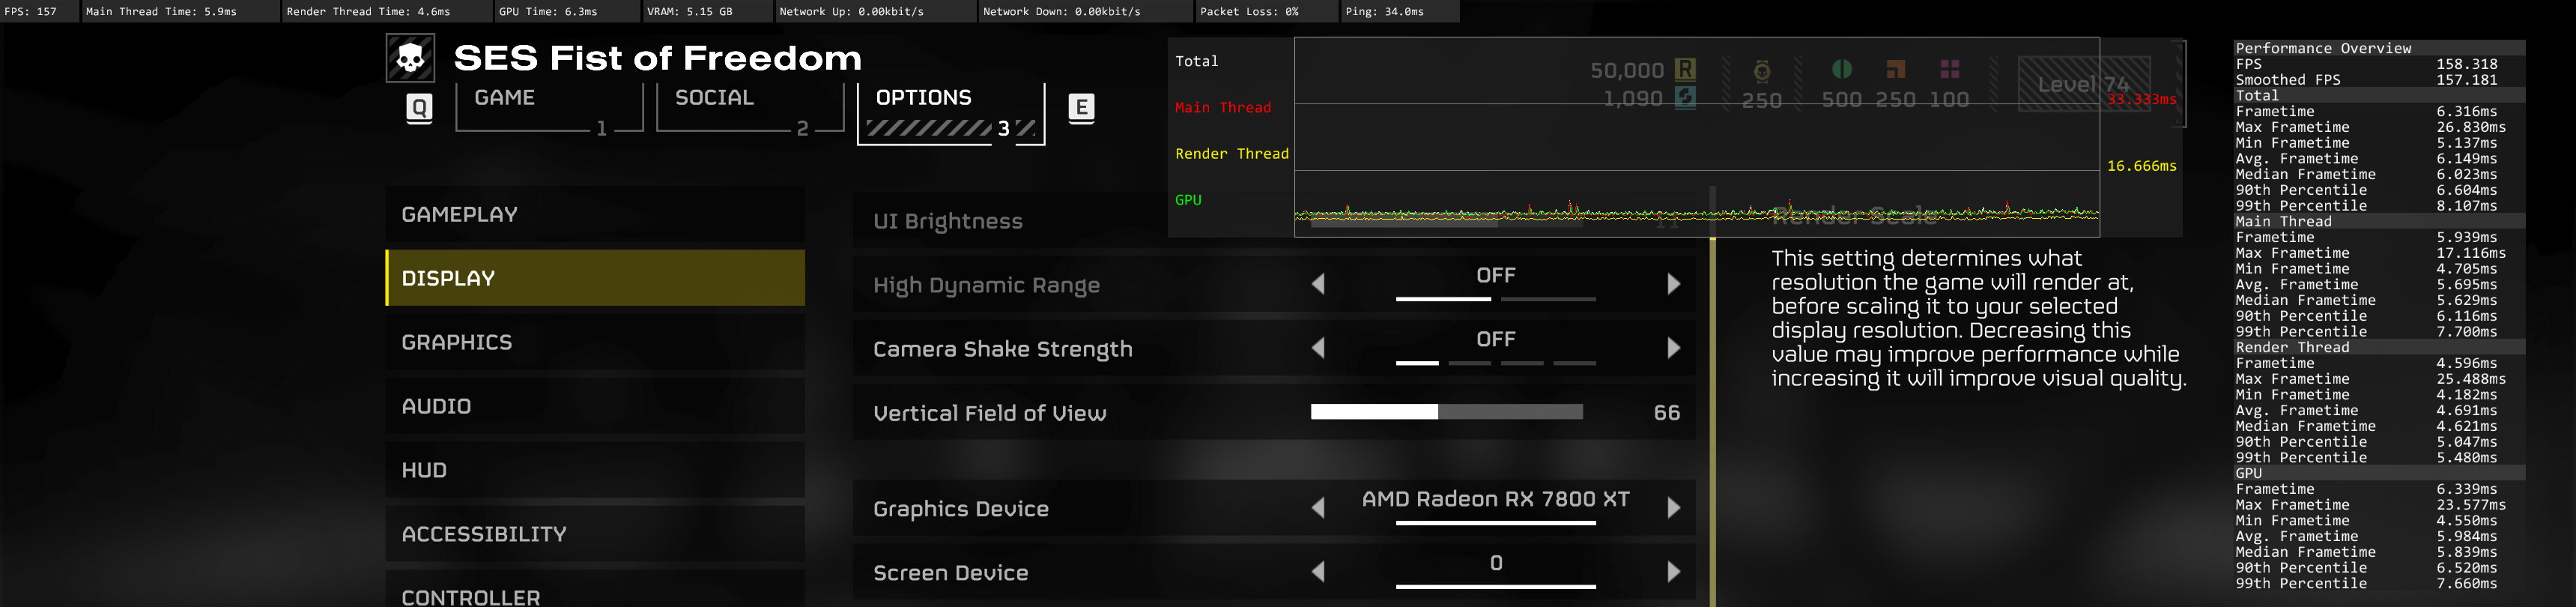Click the Camera Shake Strength label

(1002, 349)
